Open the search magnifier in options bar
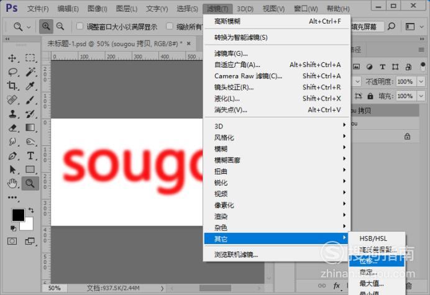 click(391, 27)
